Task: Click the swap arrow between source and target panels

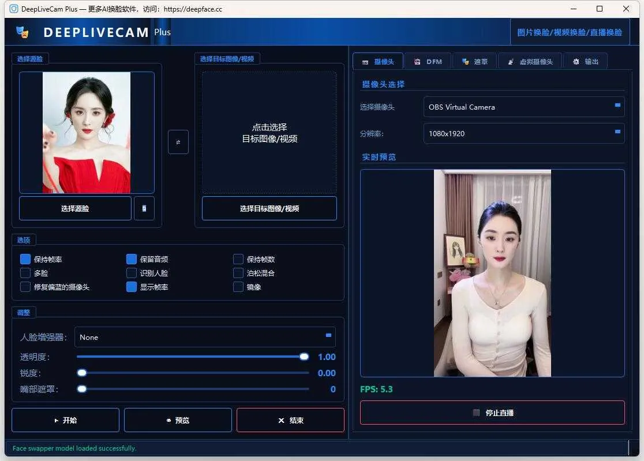Action: click(x=178, y=142)
